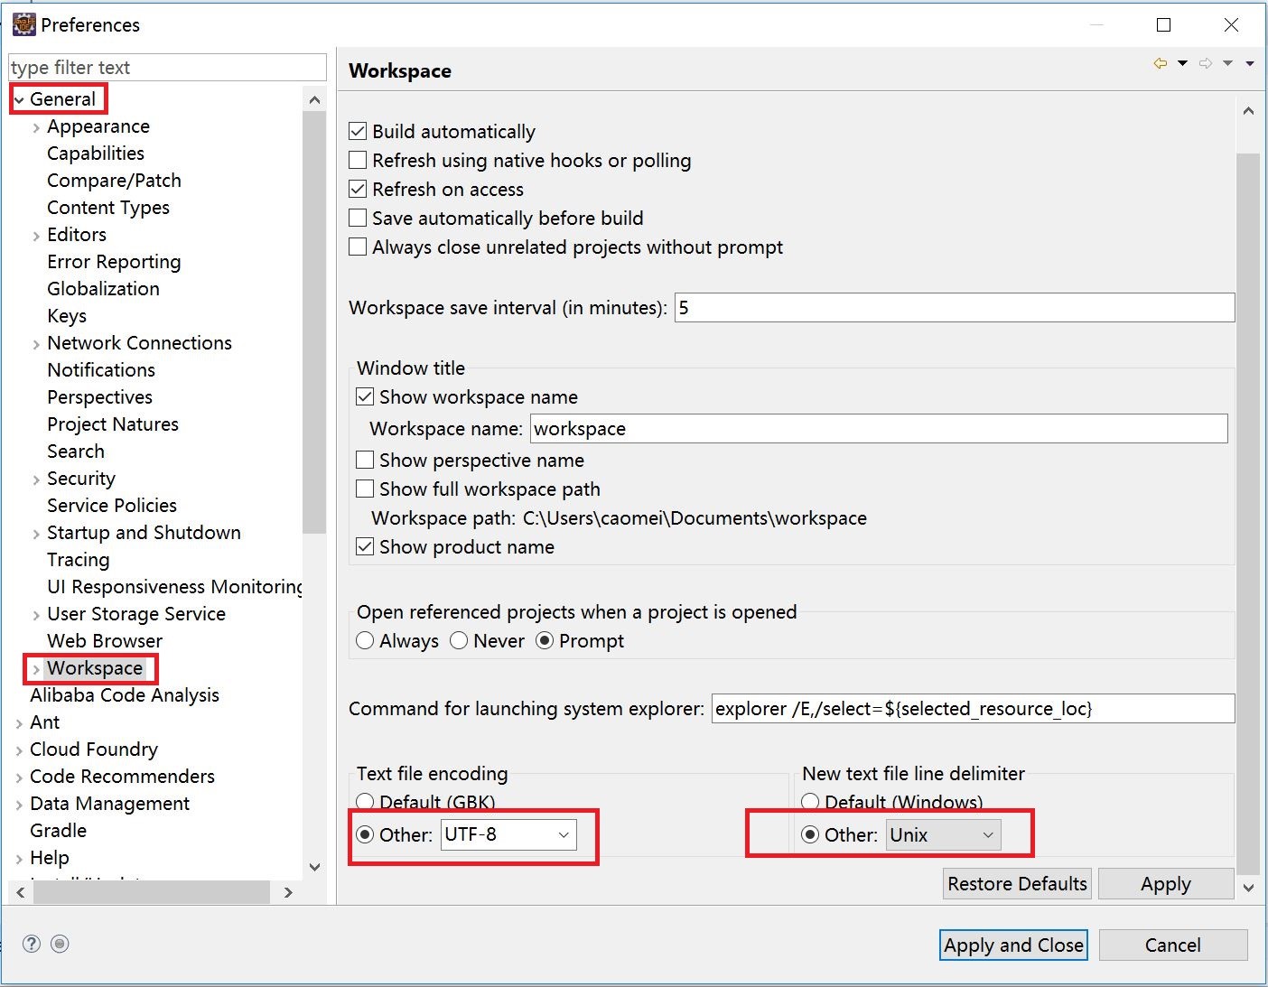This screenshot has width=1268, height=987.
Task: Expand the Appearance tree node
Action: tap(36, 127)
